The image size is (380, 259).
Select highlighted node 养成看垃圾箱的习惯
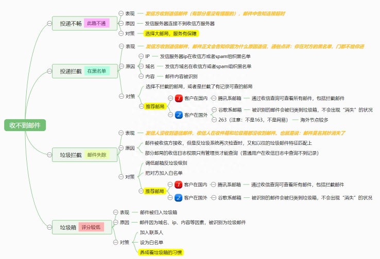coord(161,252)
